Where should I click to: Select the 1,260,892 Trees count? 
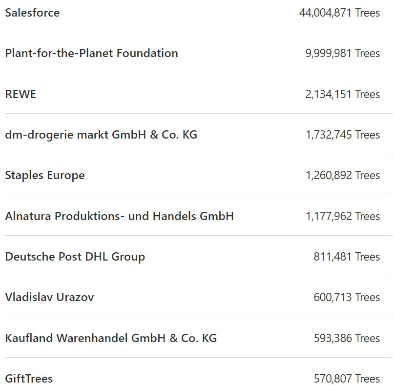343,175
